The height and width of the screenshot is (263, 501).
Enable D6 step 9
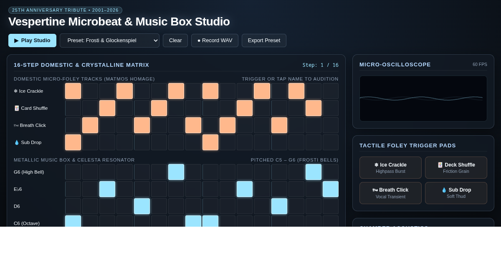(x=210, y=206)
